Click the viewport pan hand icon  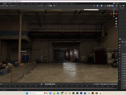coord(116,21)
